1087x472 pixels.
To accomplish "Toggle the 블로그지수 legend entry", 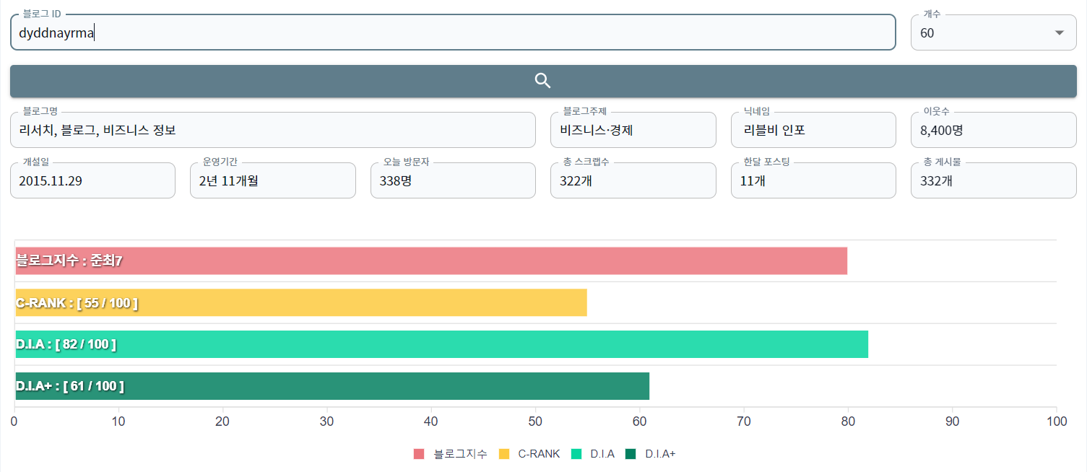I will coord(448,453).
